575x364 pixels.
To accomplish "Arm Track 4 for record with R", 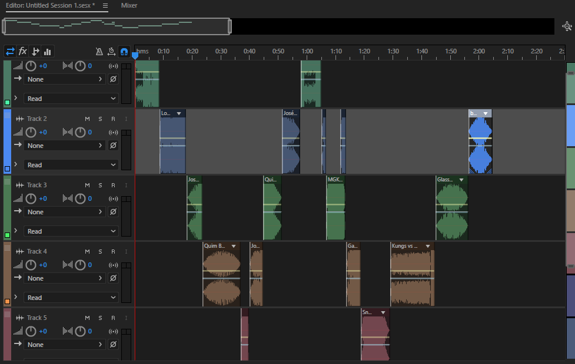I will (113, 252).
